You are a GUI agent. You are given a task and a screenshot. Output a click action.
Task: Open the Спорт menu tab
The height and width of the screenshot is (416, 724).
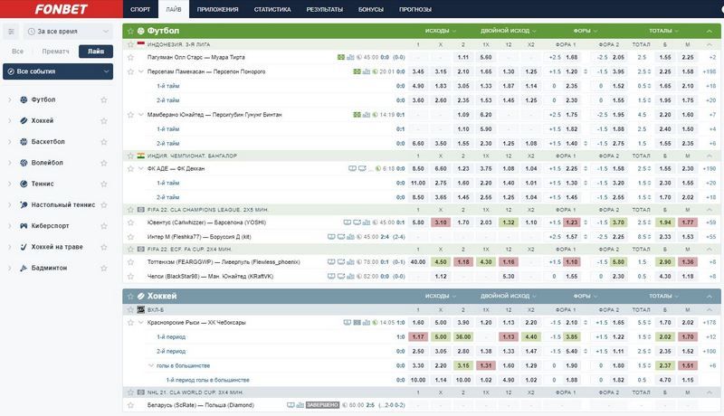140,9
